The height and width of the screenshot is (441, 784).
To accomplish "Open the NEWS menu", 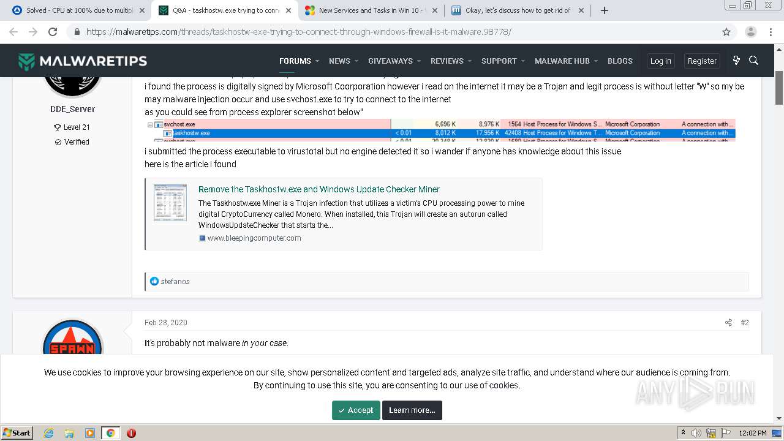I will click(339, 61).
